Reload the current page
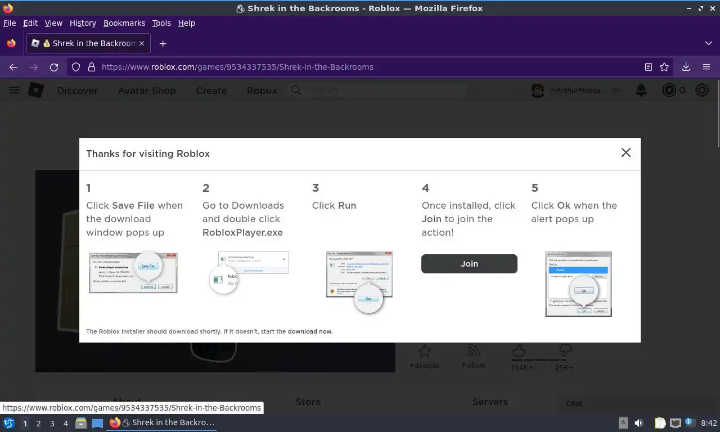Screen dimensions: 720x432 click(54, 67)
